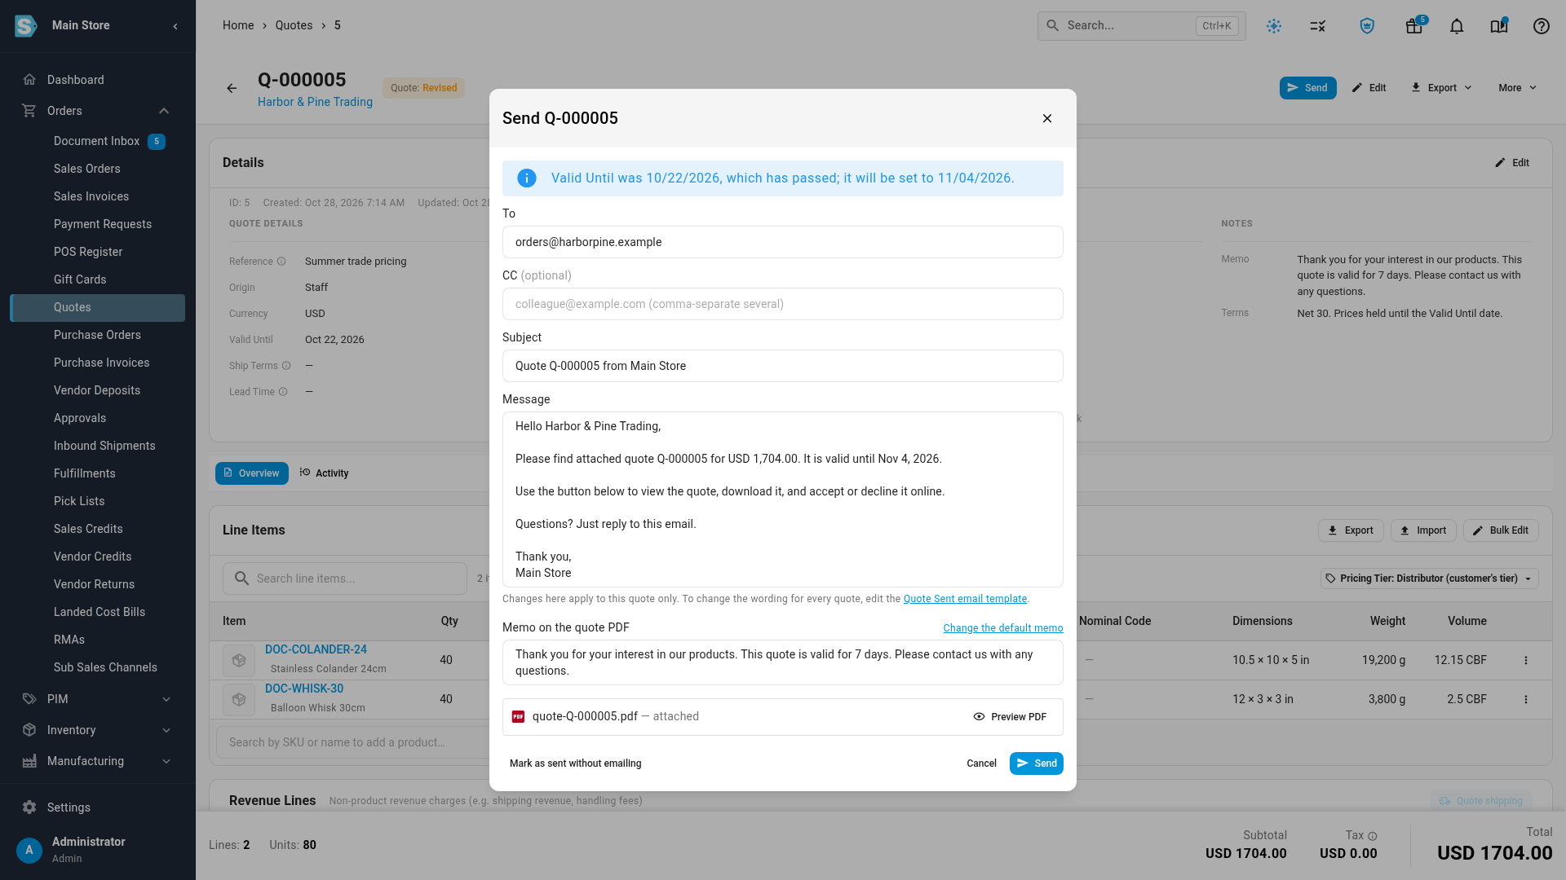Click the shield icon in header

point(1367,26)
